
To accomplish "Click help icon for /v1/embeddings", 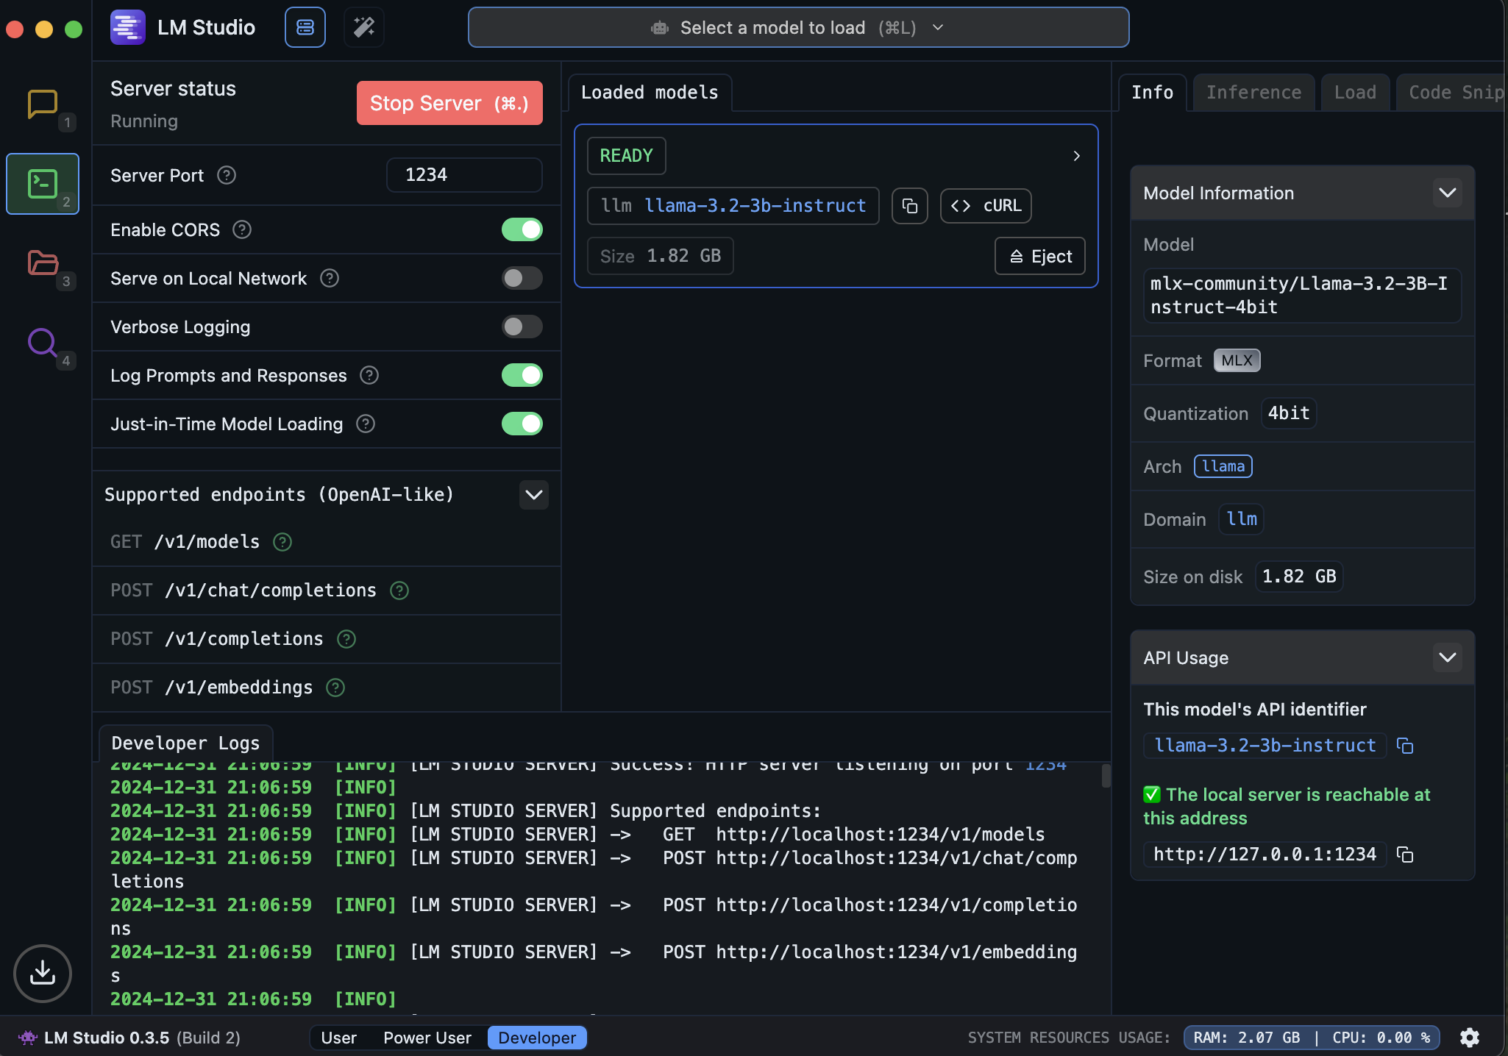I will [x=335, y=688].
